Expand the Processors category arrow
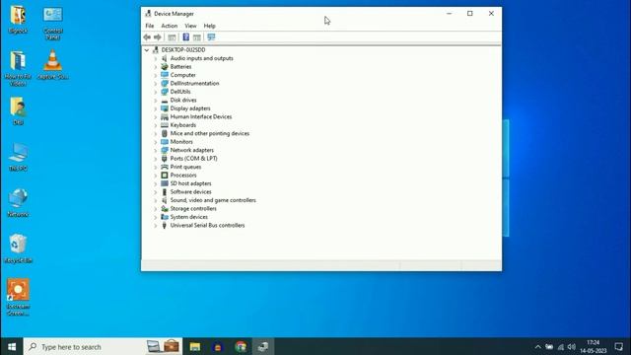Viewport: 631px width, 355px height. tap(156, 176)
